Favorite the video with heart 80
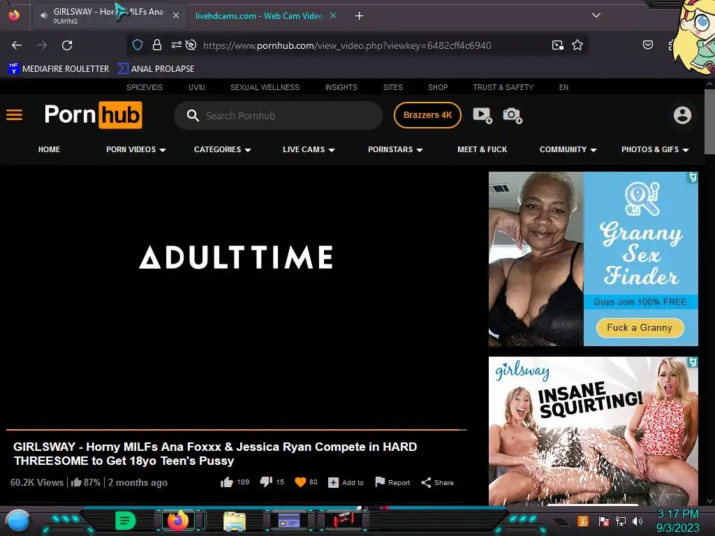 point(306,482)
